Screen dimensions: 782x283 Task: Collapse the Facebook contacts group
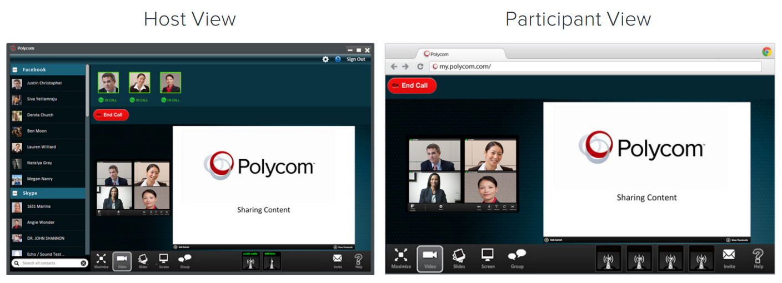point(16,69)
